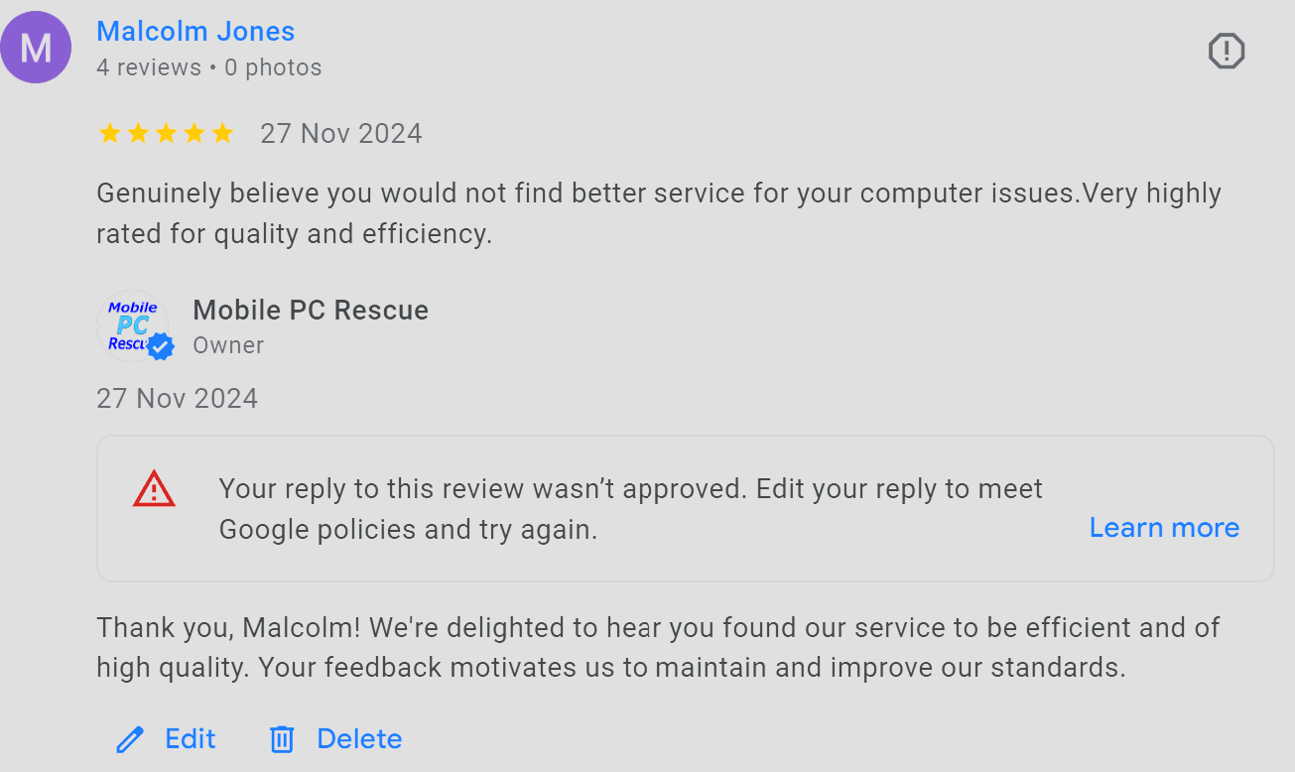
Task: Click the Mobile PC Rescue logo
Action: (131, 323)
